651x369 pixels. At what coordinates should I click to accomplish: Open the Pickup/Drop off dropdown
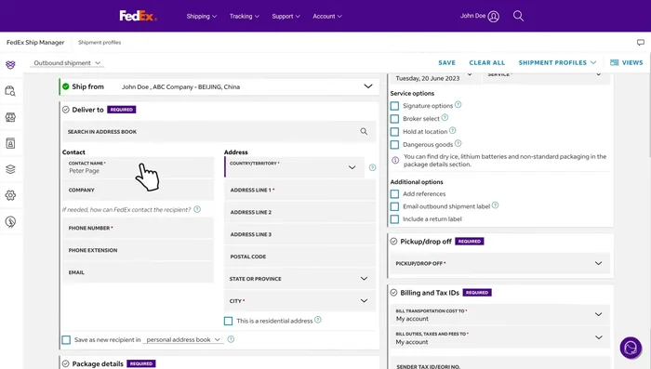(500, 263)
